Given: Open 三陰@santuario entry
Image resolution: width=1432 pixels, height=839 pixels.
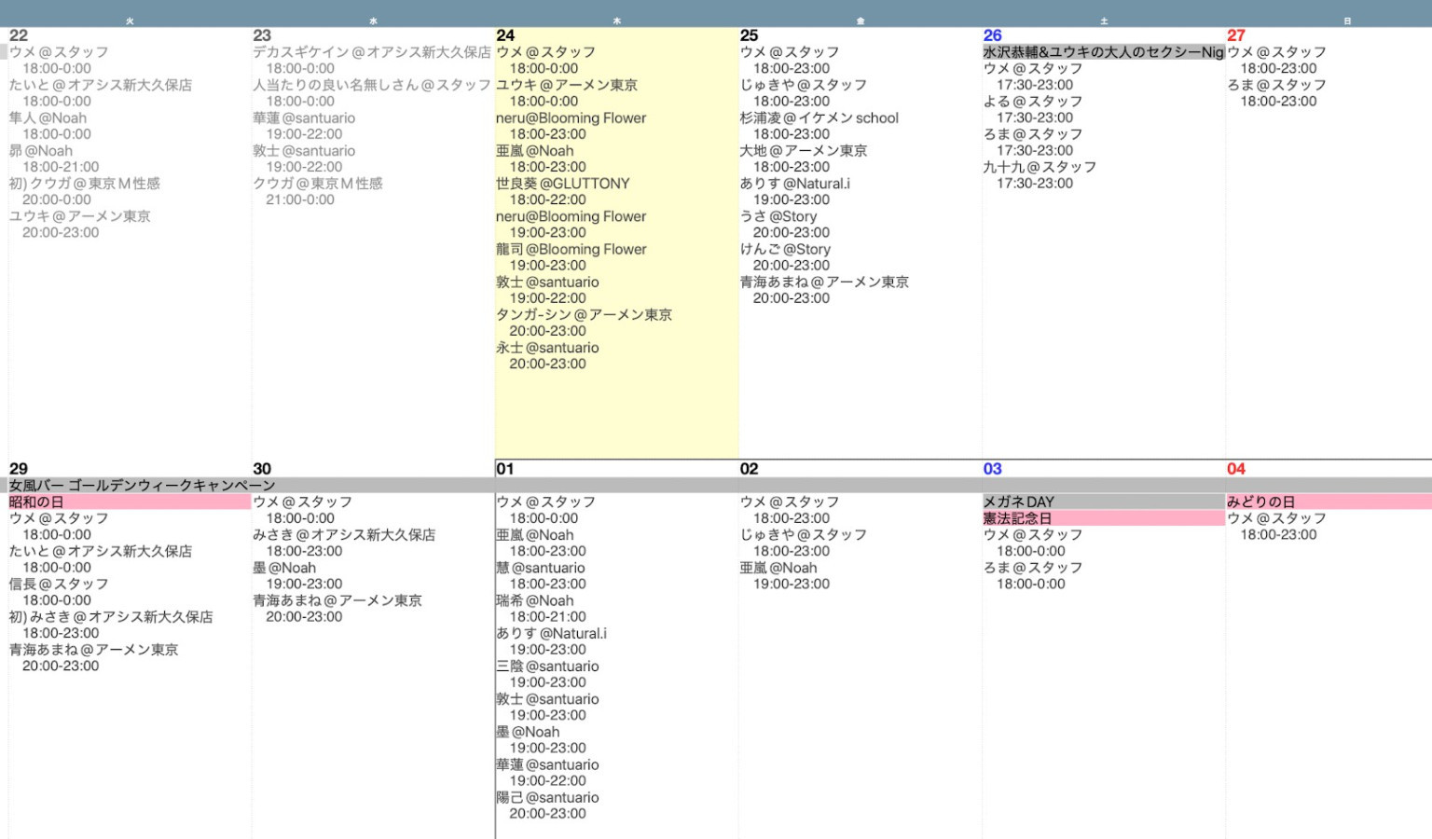Looking at the screenshot, I should (x=547, y=667).
